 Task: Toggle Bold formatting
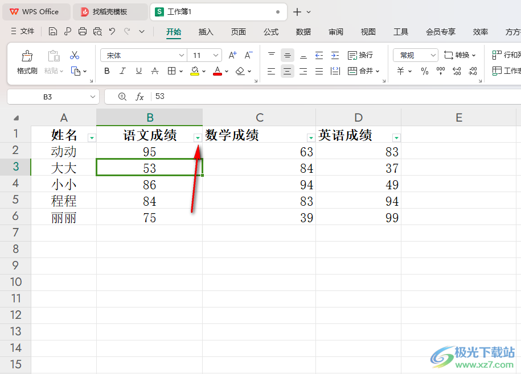point(106,71)
